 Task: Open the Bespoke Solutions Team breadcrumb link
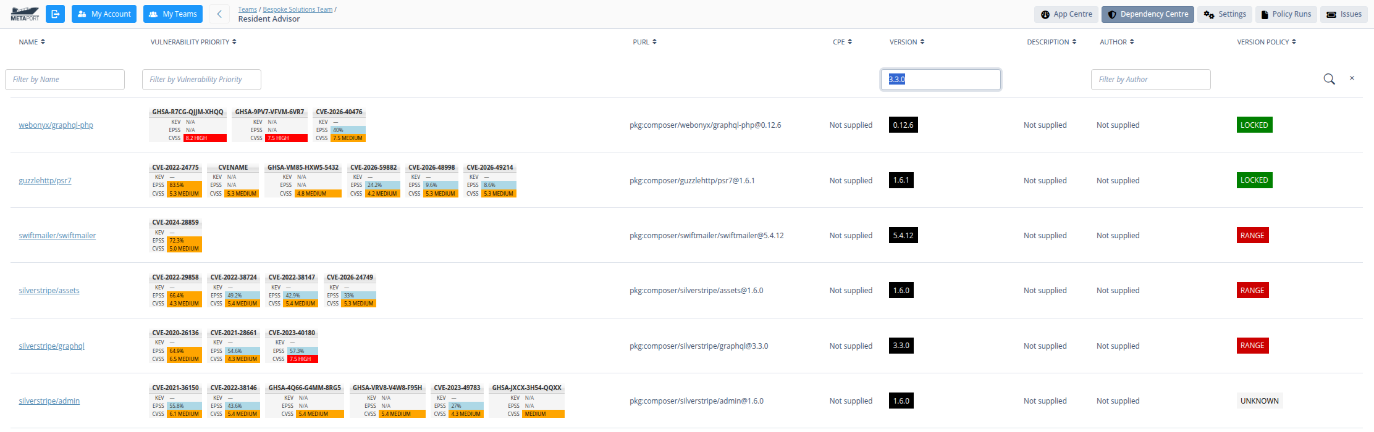298,9
